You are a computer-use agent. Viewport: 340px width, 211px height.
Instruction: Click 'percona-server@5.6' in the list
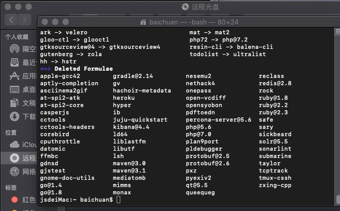219,120
